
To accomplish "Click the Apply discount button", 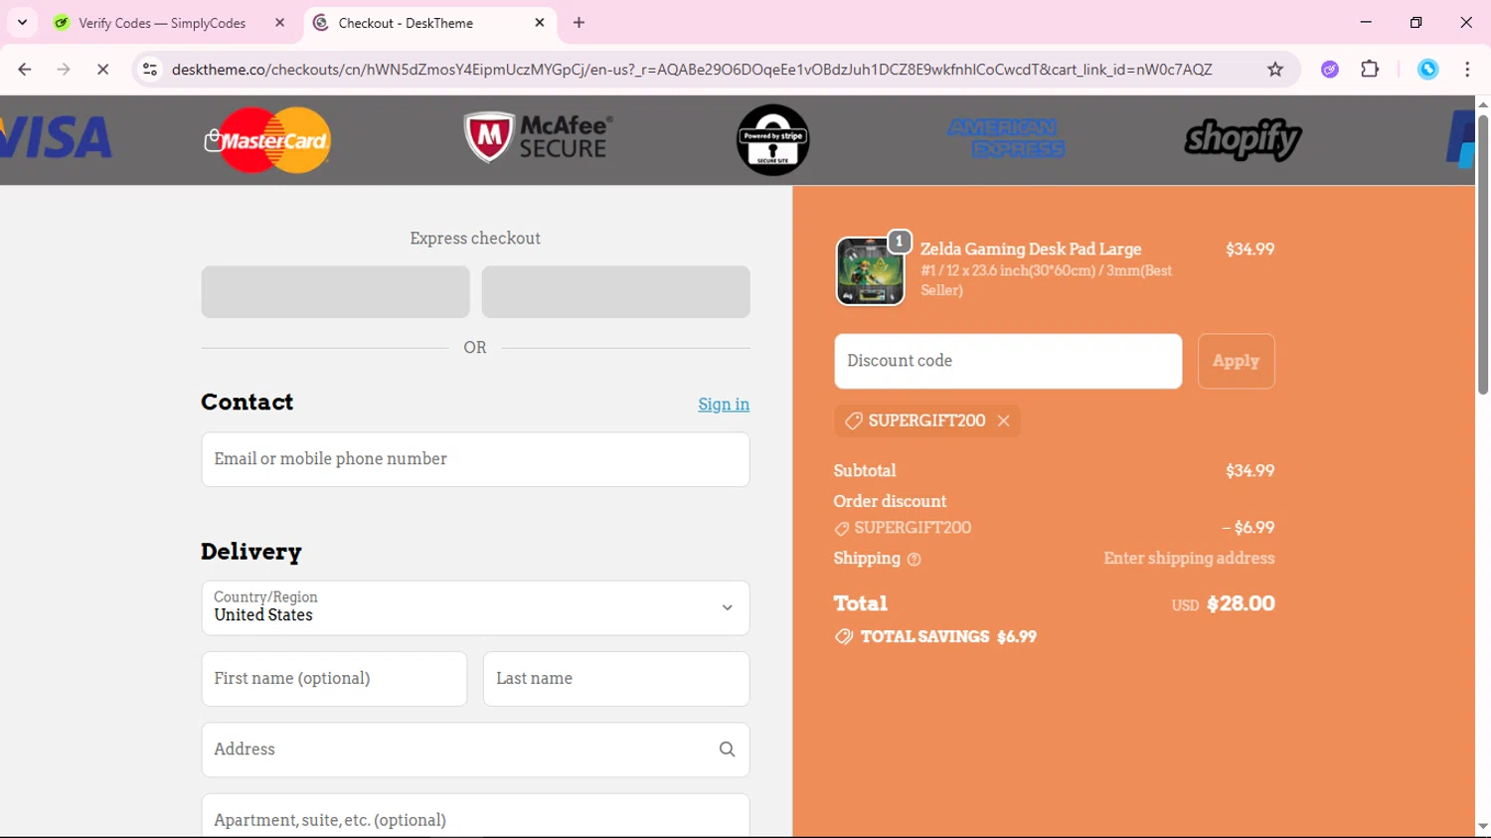I will 1236,361.
